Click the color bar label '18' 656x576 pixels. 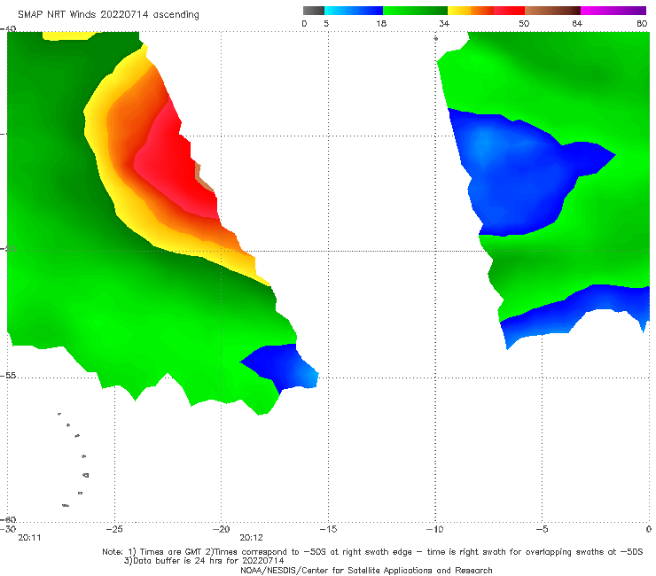click(x=381, y=24)
